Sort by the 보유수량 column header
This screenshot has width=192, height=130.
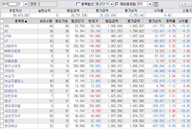tap(46, 21)
